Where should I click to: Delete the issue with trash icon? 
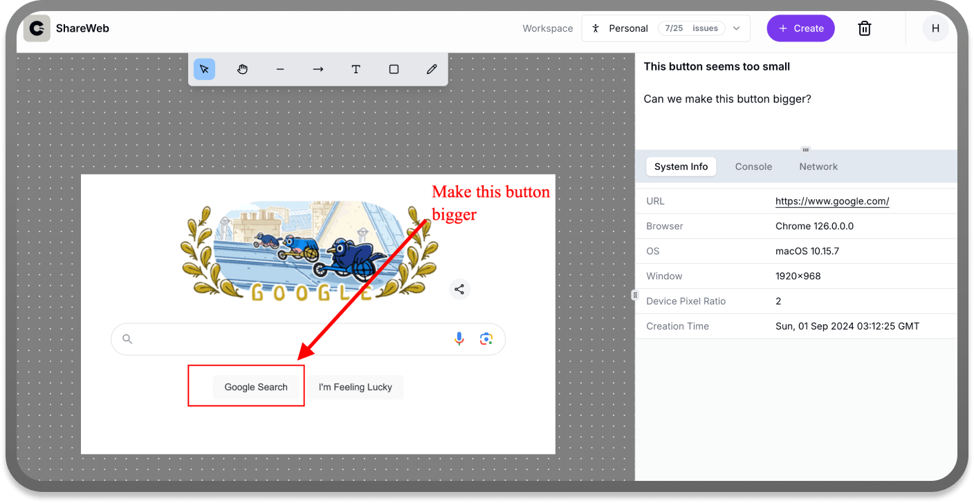coord(864,28)
